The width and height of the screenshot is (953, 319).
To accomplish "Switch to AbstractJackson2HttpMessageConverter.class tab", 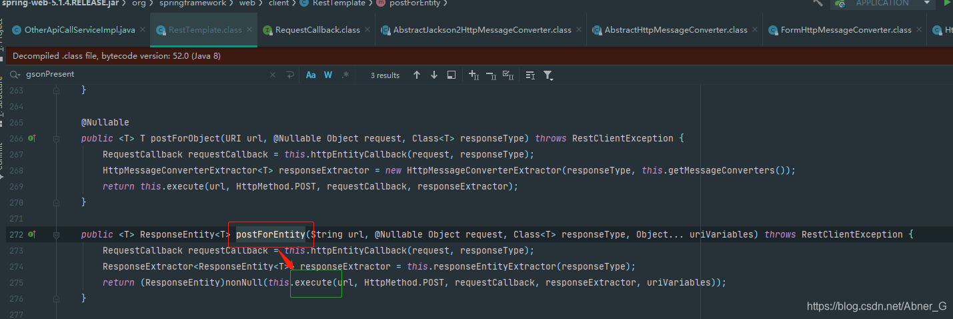I will pyautogui.click(x=482, y=30).
